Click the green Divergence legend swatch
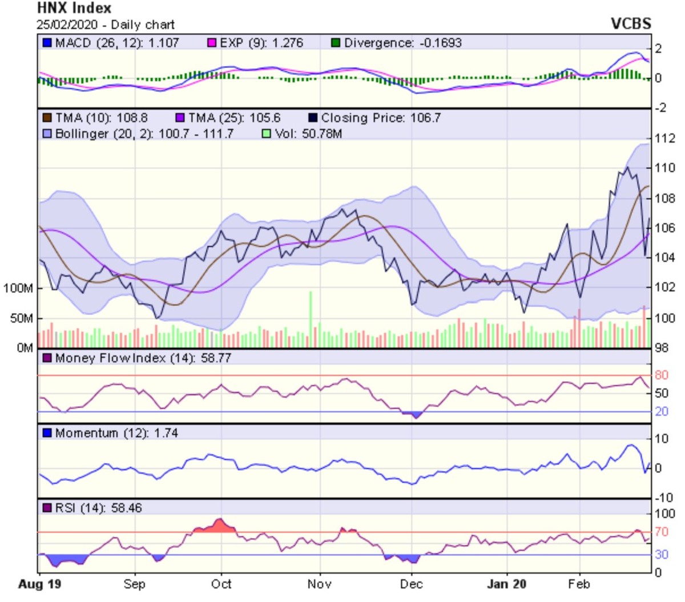 coord(336,43)
